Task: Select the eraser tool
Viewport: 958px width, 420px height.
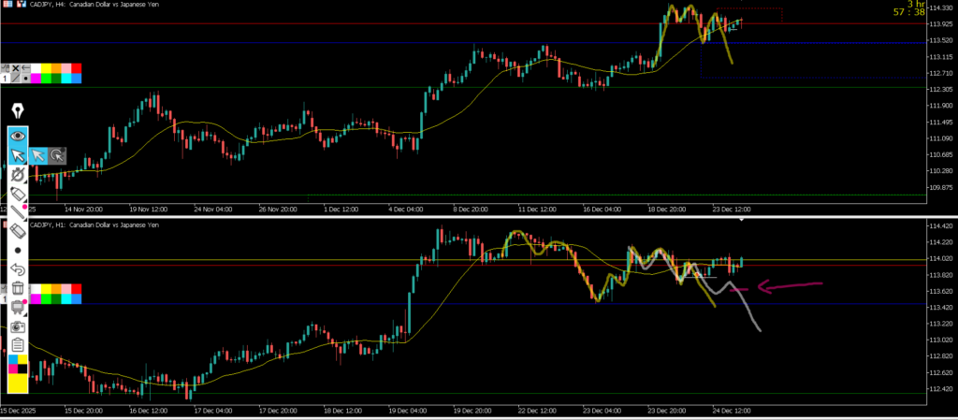Action: [x=18, y=231]
